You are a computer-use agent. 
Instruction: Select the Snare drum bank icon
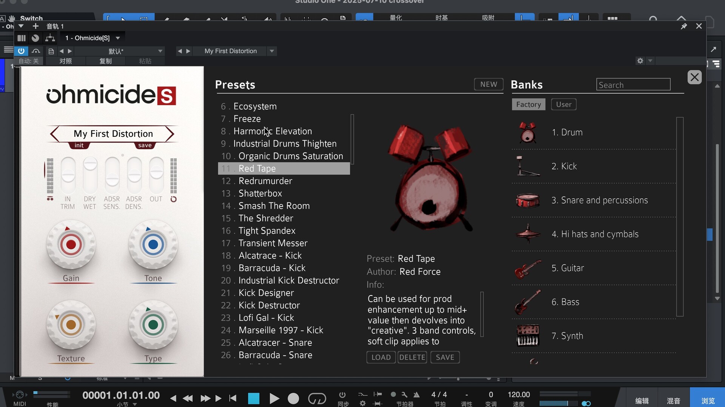528,200
